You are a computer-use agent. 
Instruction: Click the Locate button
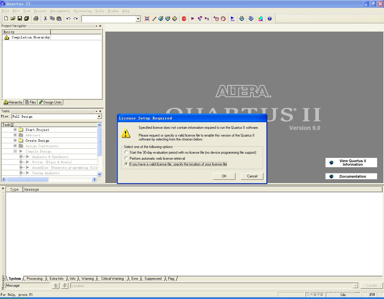tap(372, 285)
